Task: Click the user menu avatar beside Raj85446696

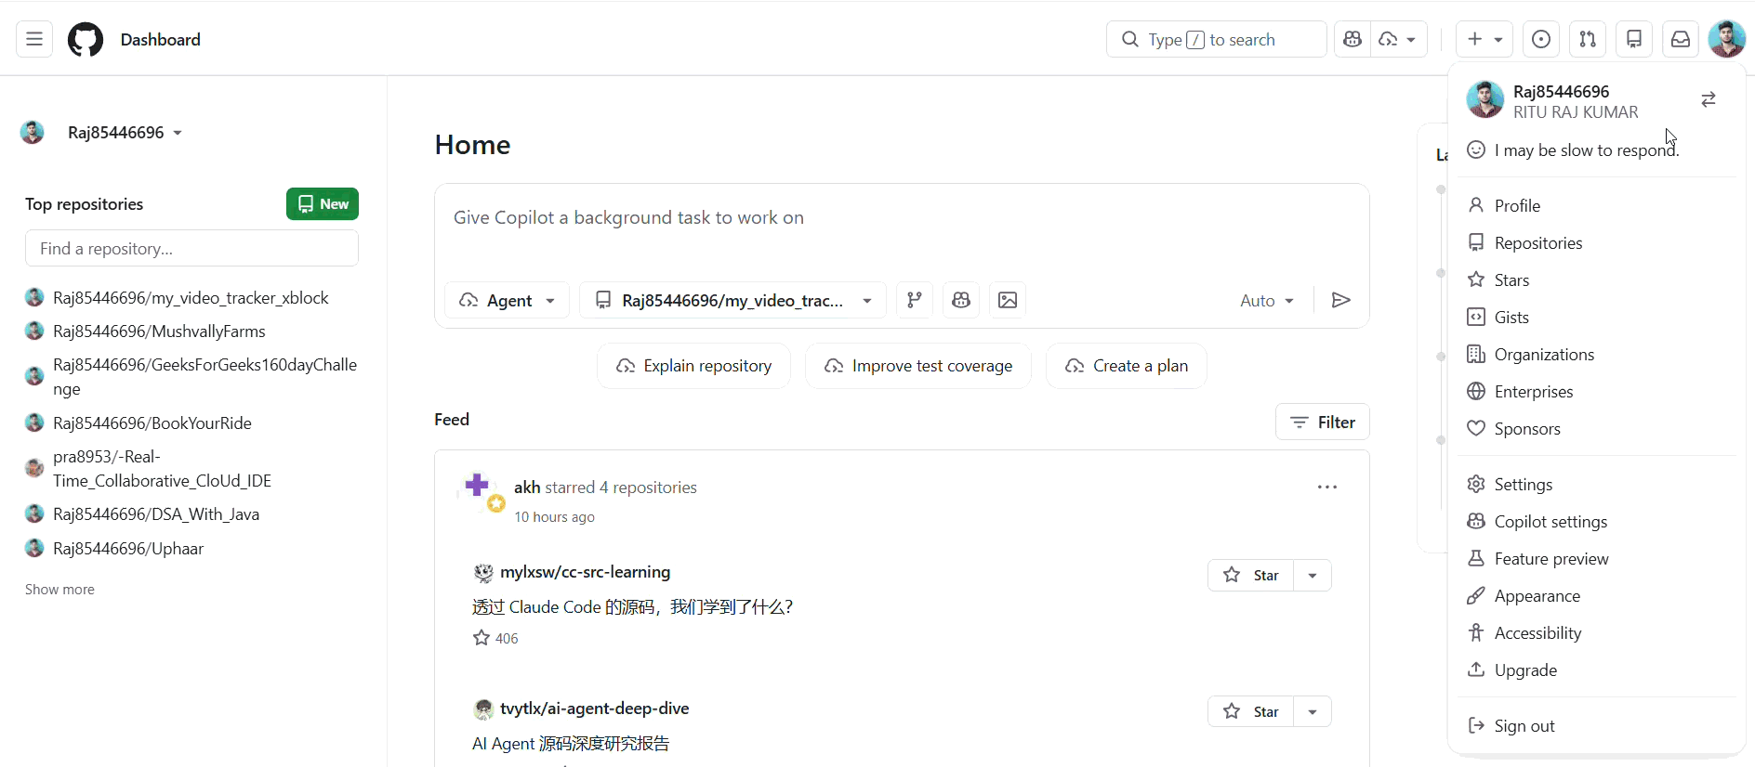Action: 1484,99
